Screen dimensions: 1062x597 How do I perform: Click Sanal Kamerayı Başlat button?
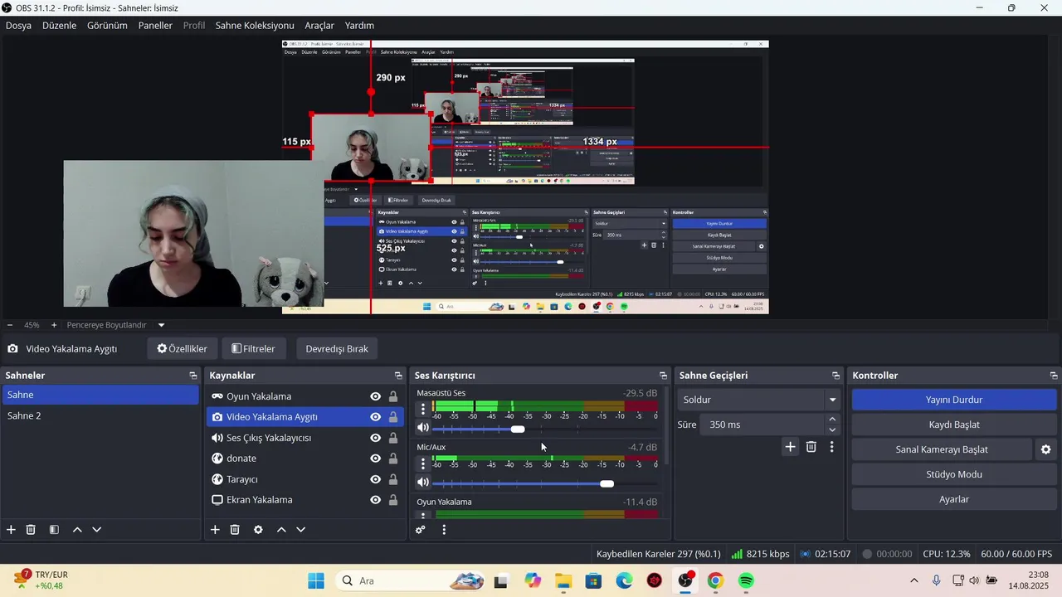point(942,449)
